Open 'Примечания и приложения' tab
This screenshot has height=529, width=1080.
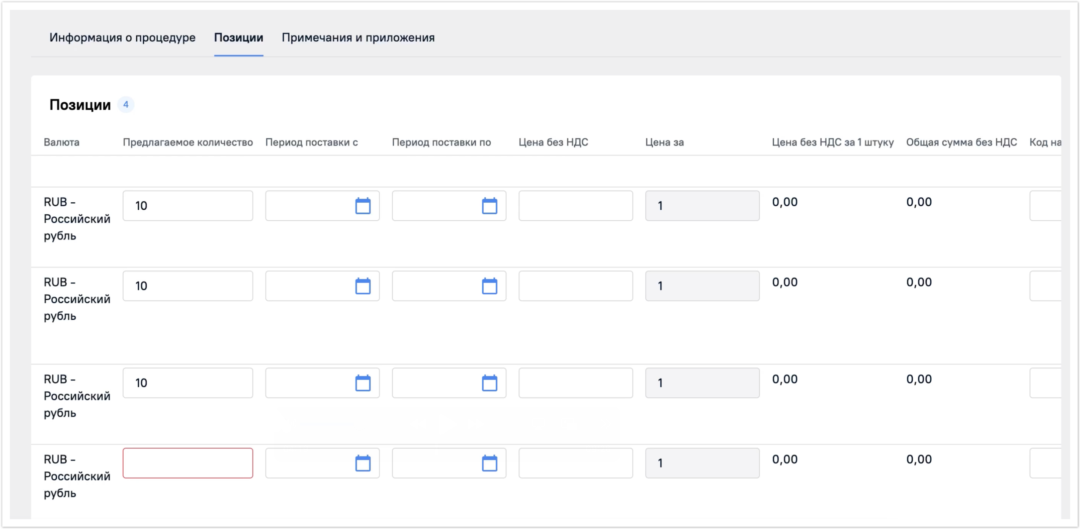tap(358, 38)
